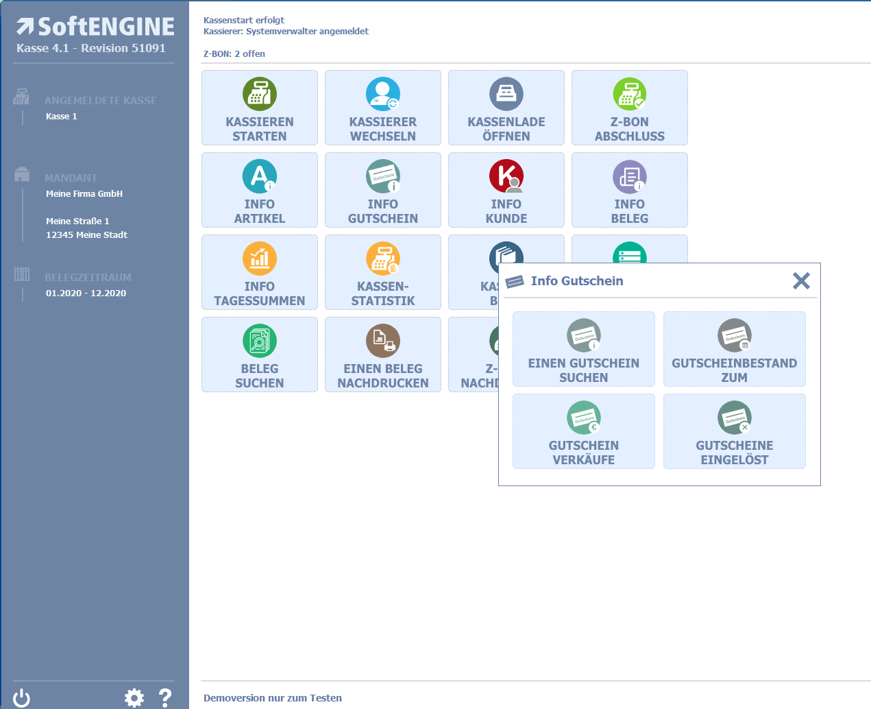
Task: Close the Info Gutschein popup
Action: 800,281
